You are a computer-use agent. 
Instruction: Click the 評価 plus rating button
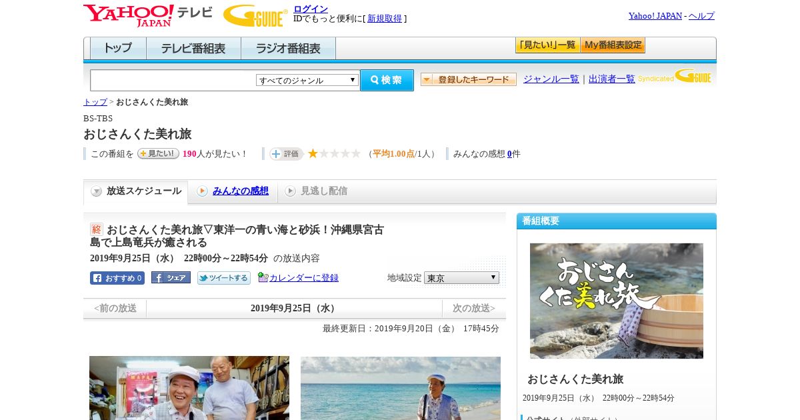[x=286, y=154]
